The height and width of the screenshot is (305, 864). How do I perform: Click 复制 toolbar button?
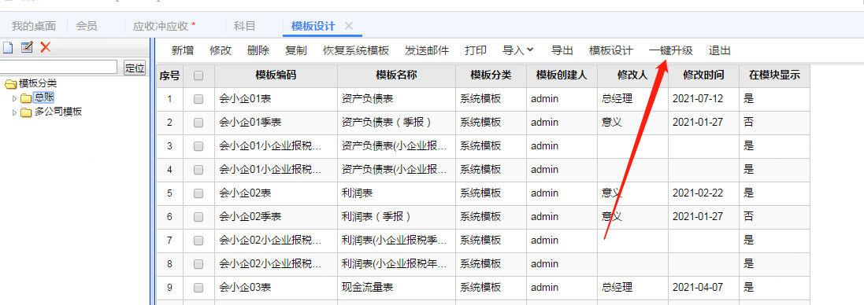296,50
